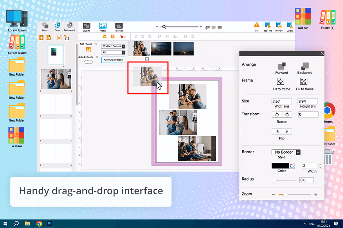Click the Zoom plus in properties panel
Screen dimensions: 343x228
316,195
